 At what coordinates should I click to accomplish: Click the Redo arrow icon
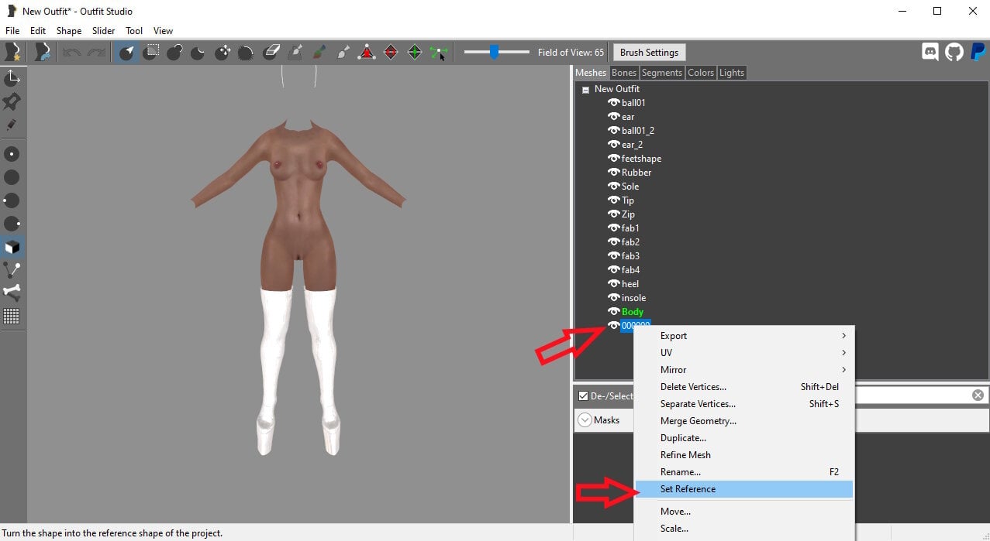tap(96, 53)
